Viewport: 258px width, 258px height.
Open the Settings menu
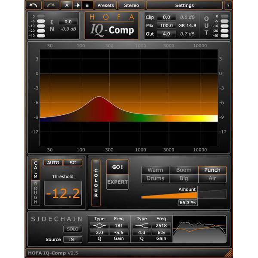pyautogui.click(x=184, y=6)
